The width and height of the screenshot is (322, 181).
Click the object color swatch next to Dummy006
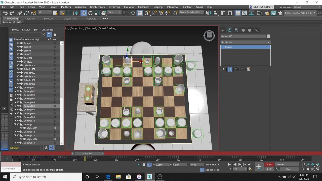268,36
